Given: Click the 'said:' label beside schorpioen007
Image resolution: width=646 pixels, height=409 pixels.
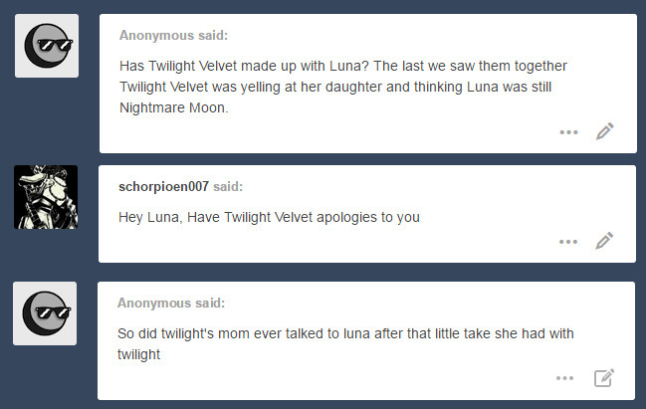Looking at the screenshot, I should [228, 186].
